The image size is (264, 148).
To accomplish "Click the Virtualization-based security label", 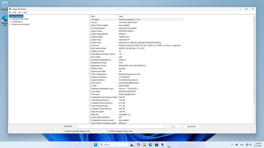I will point(102,120).
